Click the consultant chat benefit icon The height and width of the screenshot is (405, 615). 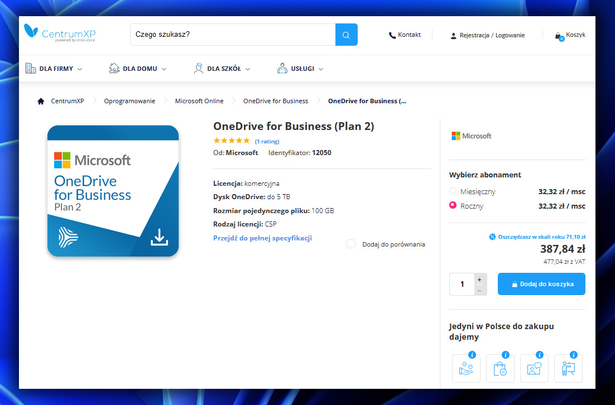click(x=534, y=369)
